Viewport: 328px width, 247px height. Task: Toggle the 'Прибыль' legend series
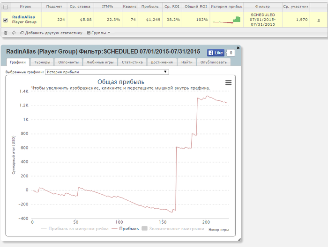[x=125, y=229]
